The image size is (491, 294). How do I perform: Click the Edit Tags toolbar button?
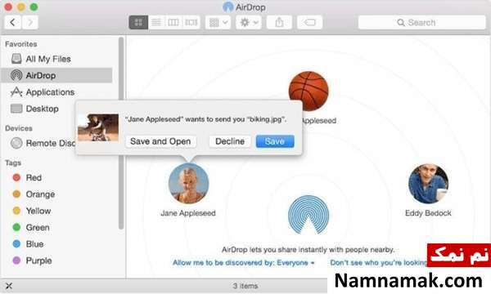click(309, 23)
